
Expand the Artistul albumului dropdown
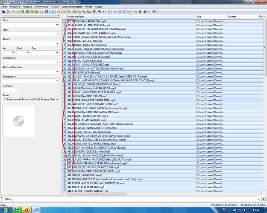(x=57, y=72)
